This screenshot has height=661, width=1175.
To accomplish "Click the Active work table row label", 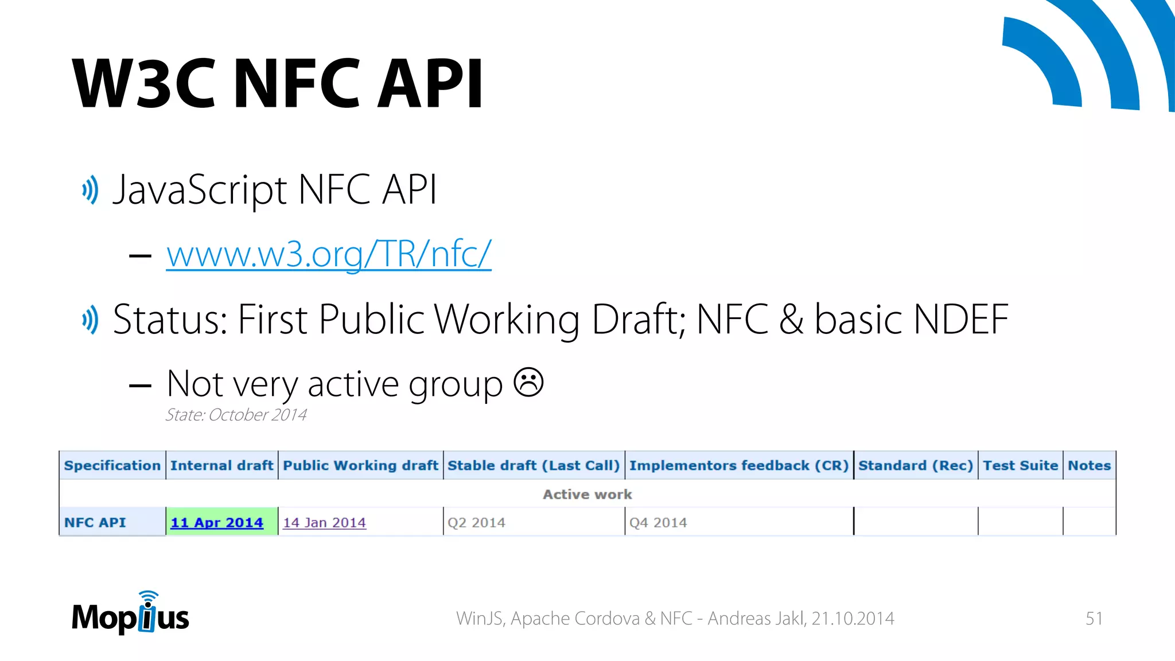I will 587,494.
